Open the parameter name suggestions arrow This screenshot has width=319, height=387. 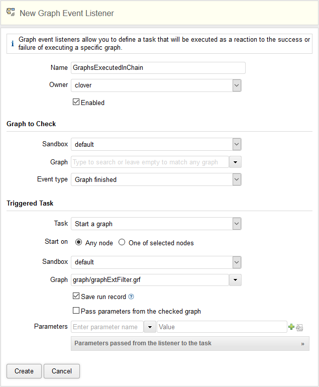[x=150, y=327]
